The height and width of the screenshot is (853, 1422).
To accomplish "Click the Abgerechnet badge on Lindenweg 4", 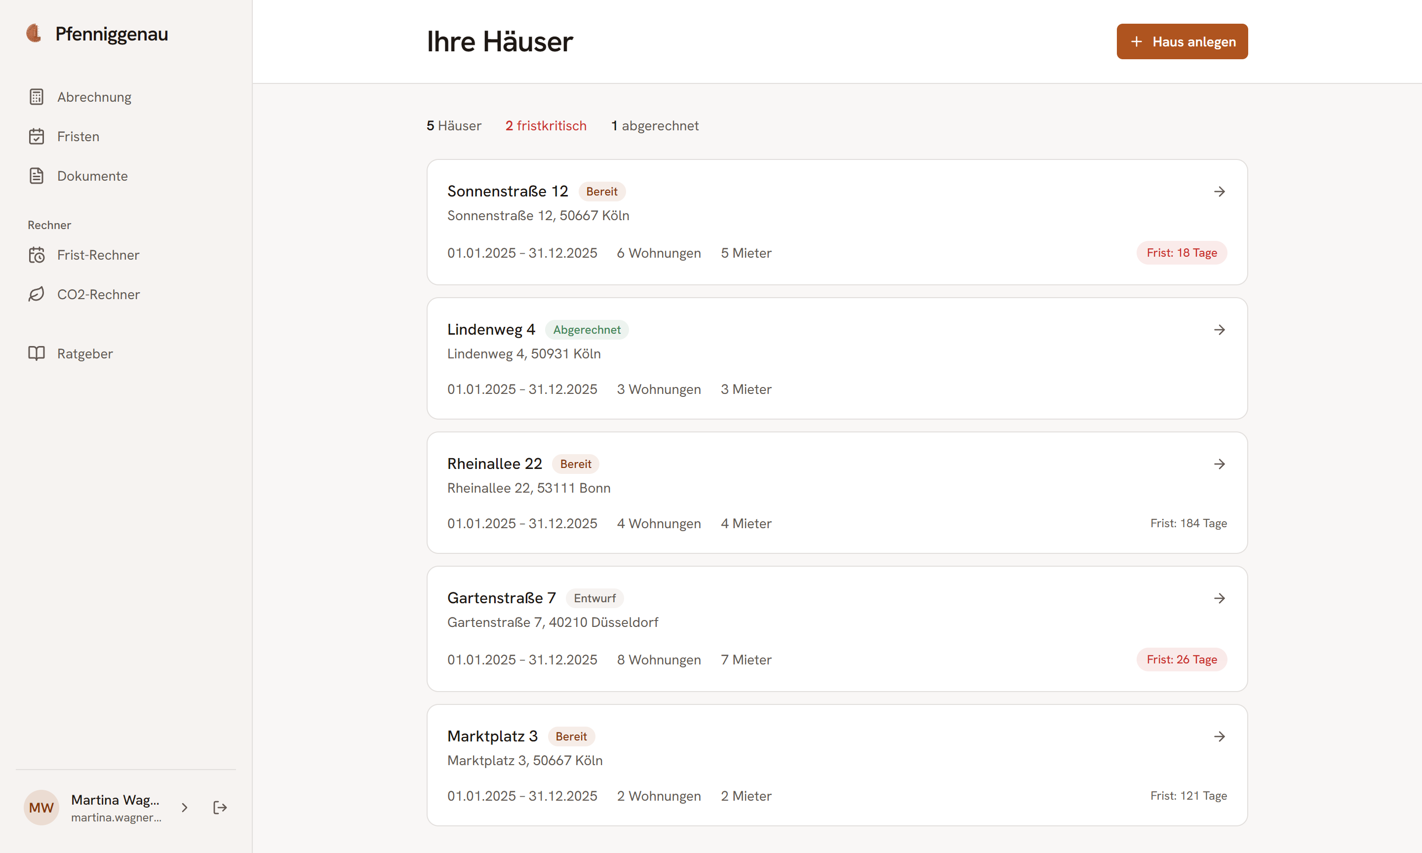I will pyautogui.click(x=587, y=329).
